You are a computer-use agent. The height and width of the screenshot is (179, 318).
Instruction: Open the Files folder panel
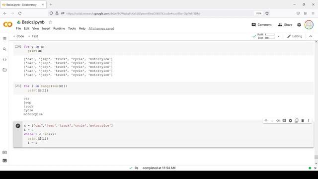coord(4,70)
